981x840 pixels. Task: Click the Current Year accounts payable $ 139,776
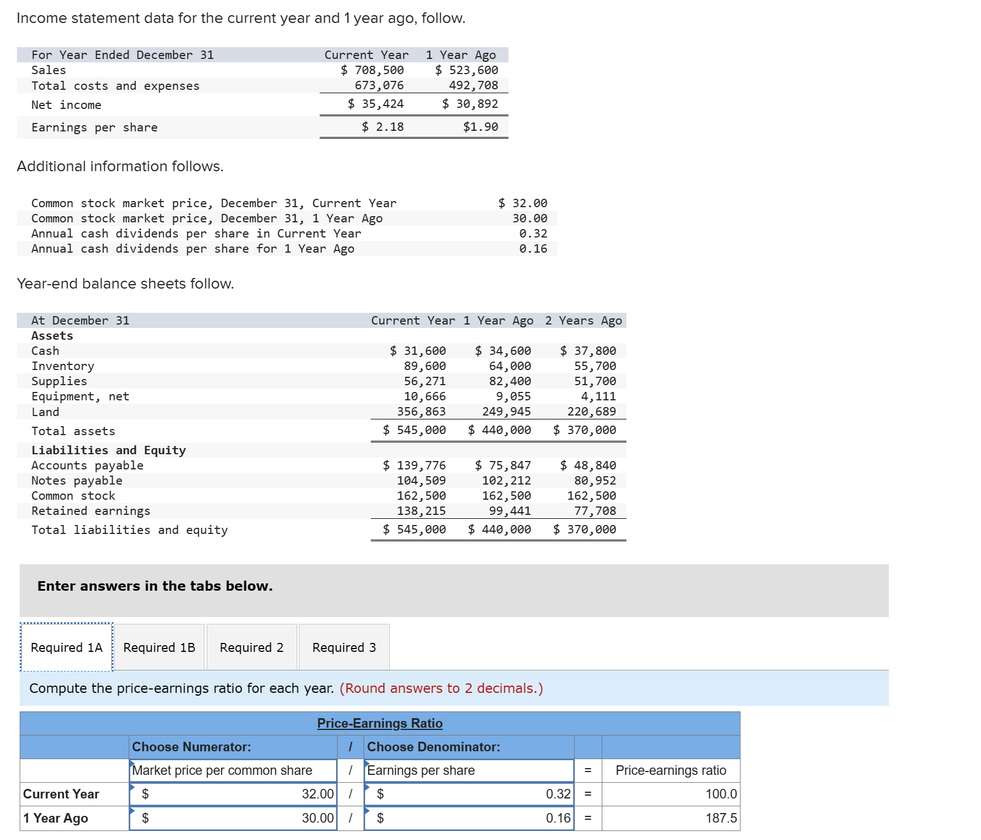point(414,465)
